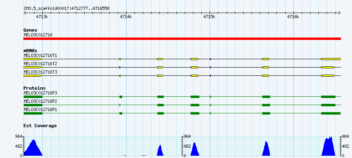The height and width of the screenshot is (158, 352).
Task: Click the left coverage axis label 964
Action: coord(19,136)
